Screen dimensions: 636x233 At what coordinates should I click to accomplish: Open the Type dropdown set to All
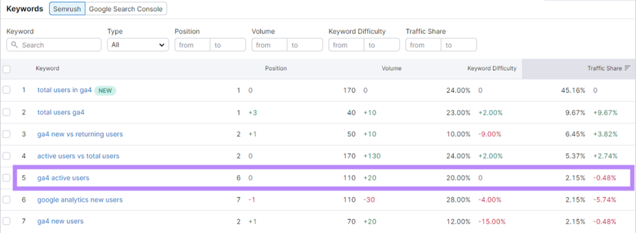pos(138,45)
